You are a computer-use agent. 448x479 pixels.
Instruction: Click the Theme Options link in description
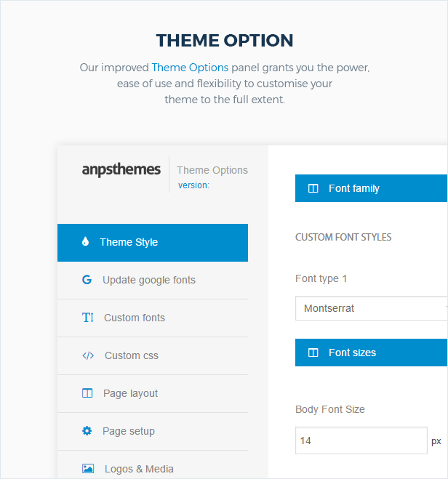190,68
